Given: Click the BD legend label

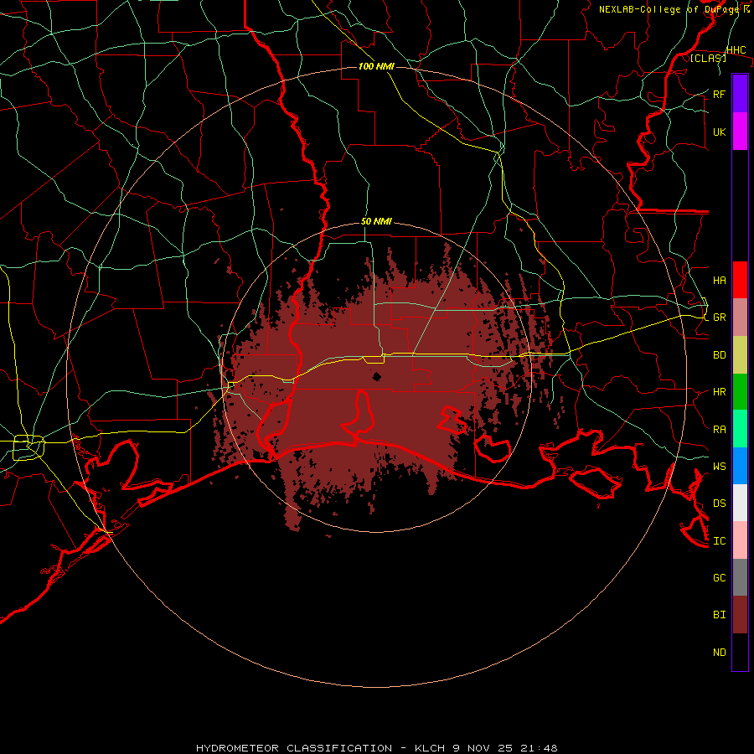Looking at the screenshot, I should (719, 355).
